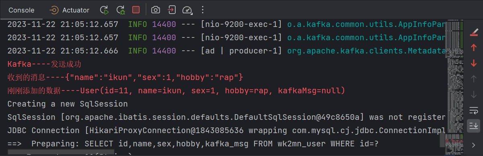The image size is (483, 156).
Task: Expand hidden toolbar items with the chevron
Action: tap(474, 145)
